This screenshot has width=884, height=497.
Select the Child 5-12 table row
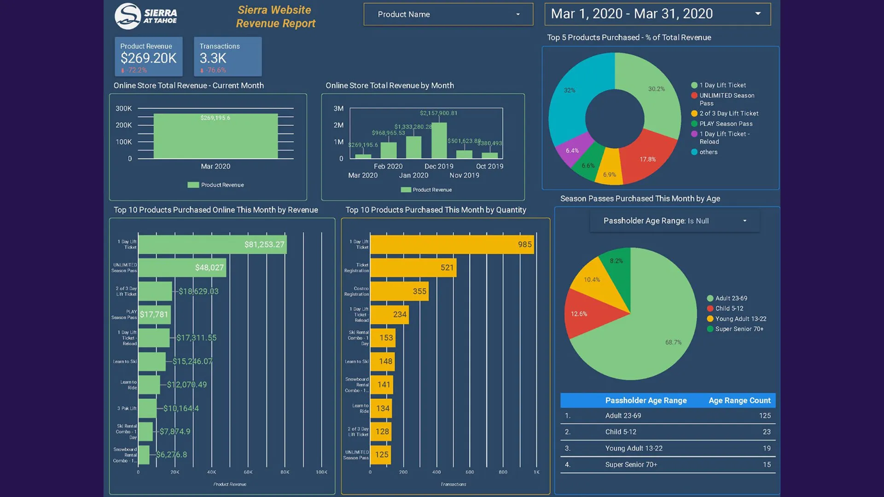coord(668,432)
